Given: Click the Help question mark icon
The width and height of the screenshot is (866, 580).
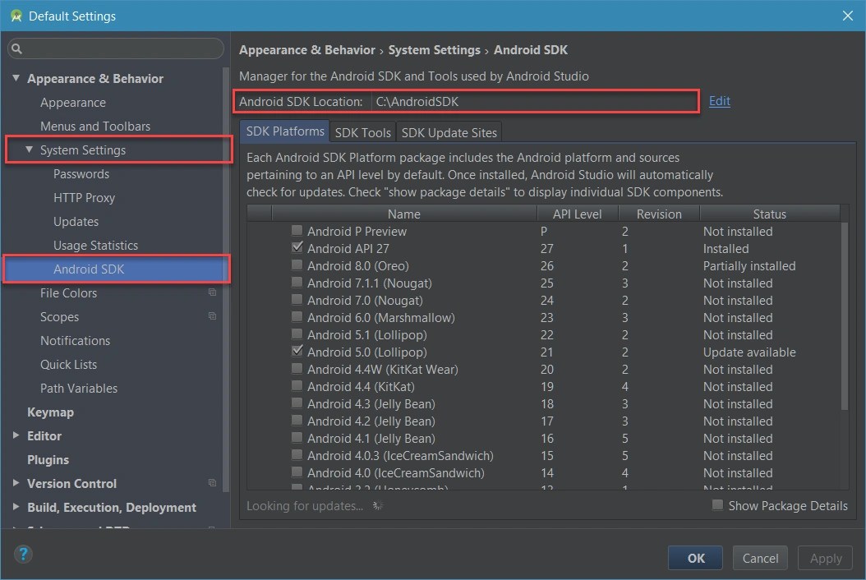Looking at the screenshot, I should point(23,555).
